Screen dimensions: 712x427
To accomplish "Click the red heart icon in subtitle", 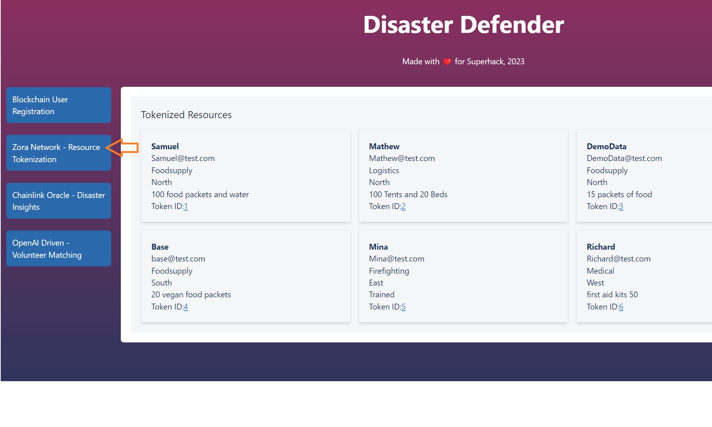I will click(x=447, y=62).
